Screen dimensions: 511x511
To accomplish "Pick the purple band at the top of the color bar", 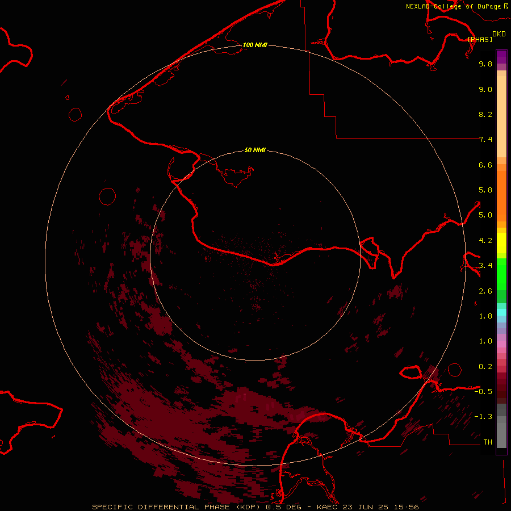I will [501, 57].
